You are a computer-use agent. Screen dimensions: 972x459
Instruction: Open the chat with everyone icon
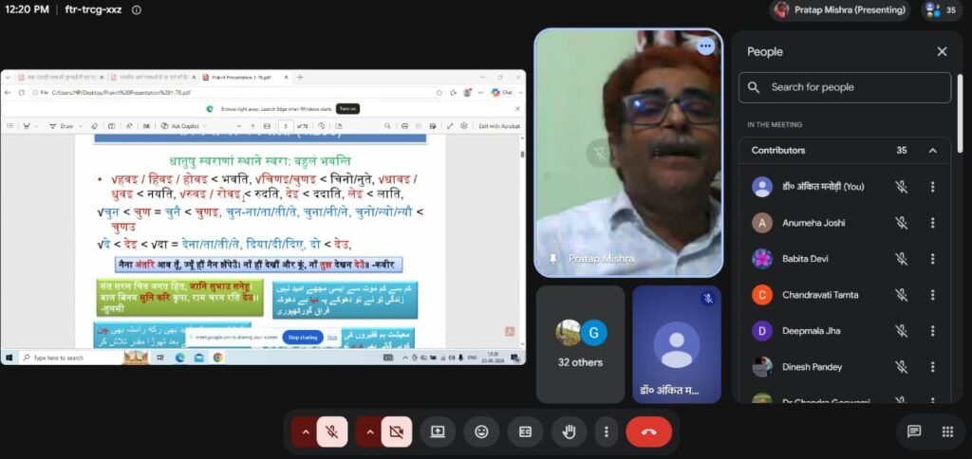(x=914, y=431)
